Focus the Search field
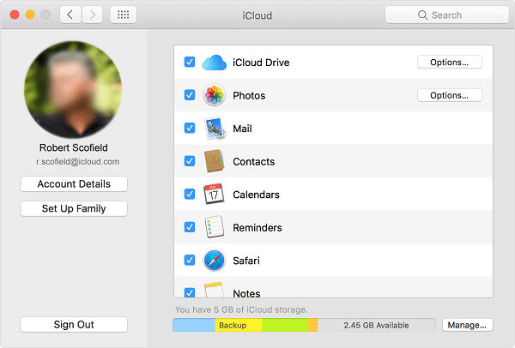The height and width of the screenshot is (348, 515). pyautogui.click(x=447, y=15)
